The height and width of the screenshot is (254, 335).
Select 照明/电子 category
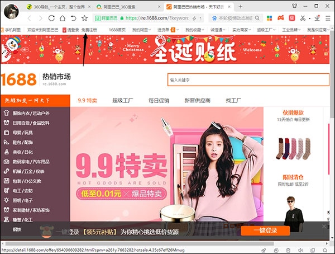coord(23,200)
